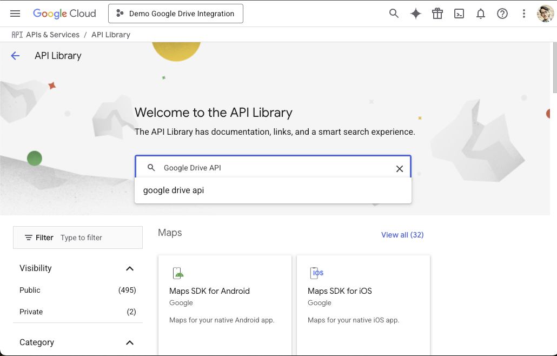Go back with the left arrow
557x356 pixels.
pyautogui.click(x=15, y=56)
